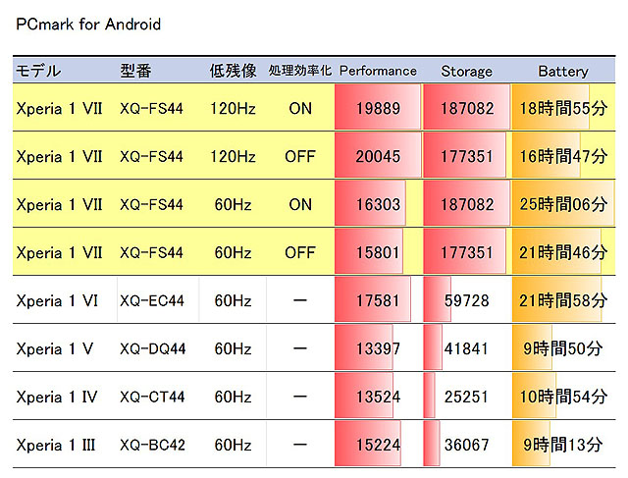Select Performance score 16303
This screenshot has height=478, width=628.
(x=378, y=204)
